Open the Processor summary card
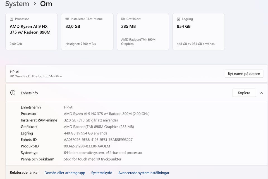Image resolution: width=268 pixels, height=179 pixels. [x=32, y=32]
